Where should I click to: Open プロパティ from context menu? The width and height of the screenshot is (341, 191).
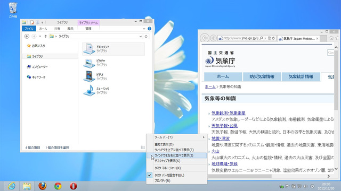176,180
